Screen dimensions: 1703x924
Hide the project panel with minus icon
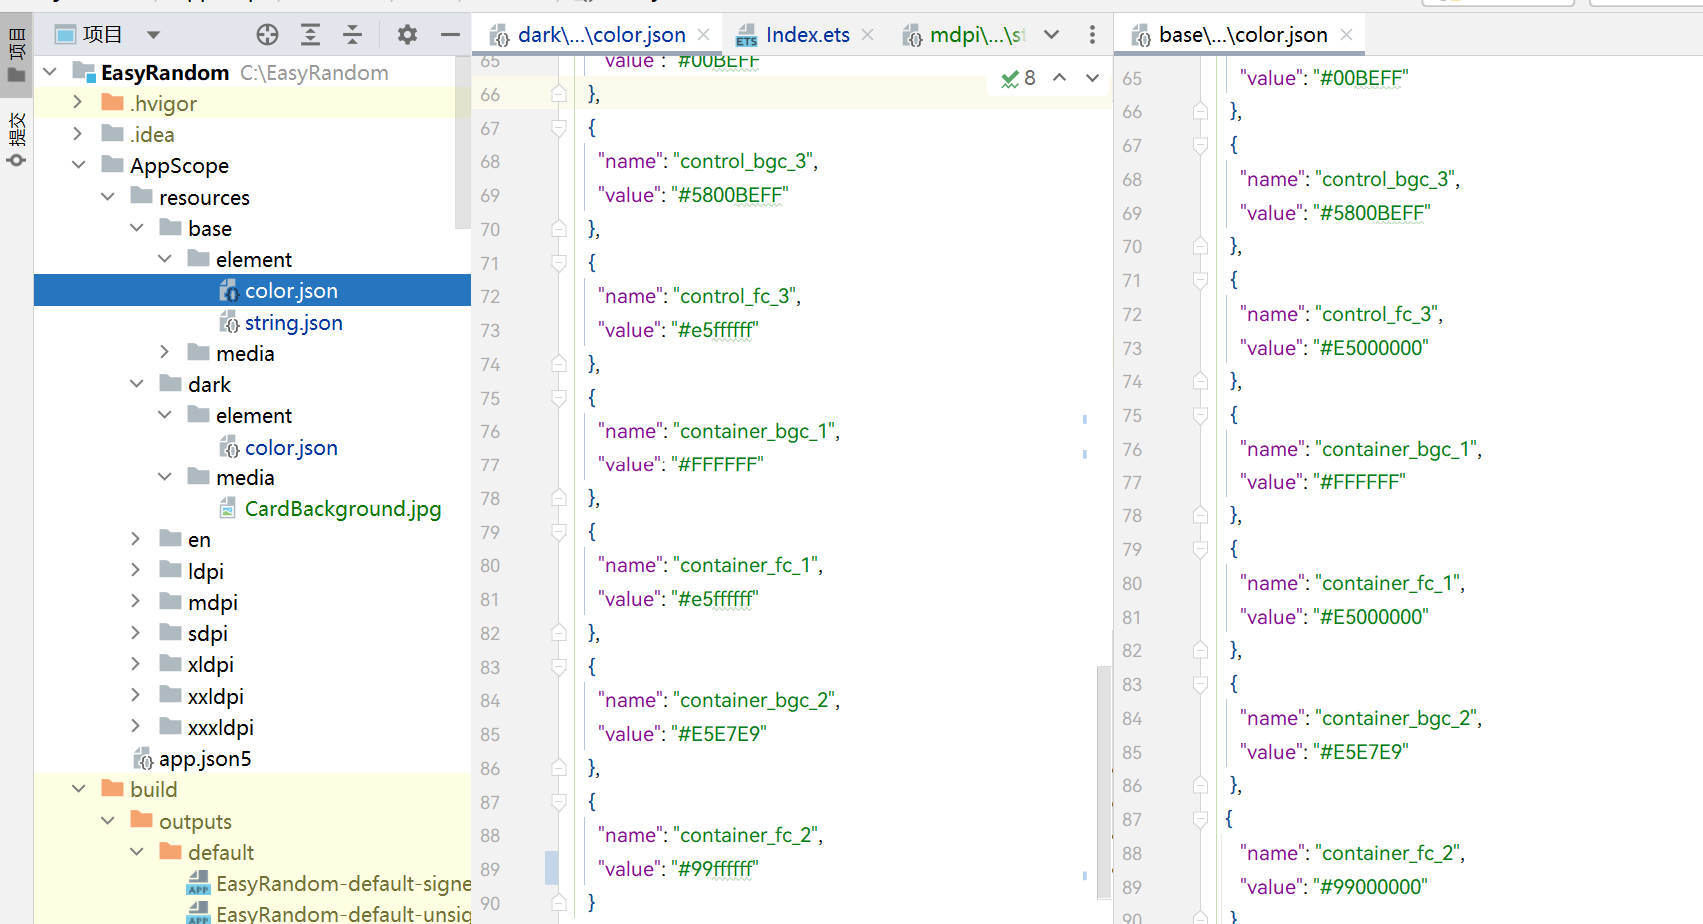pos(450,35)
